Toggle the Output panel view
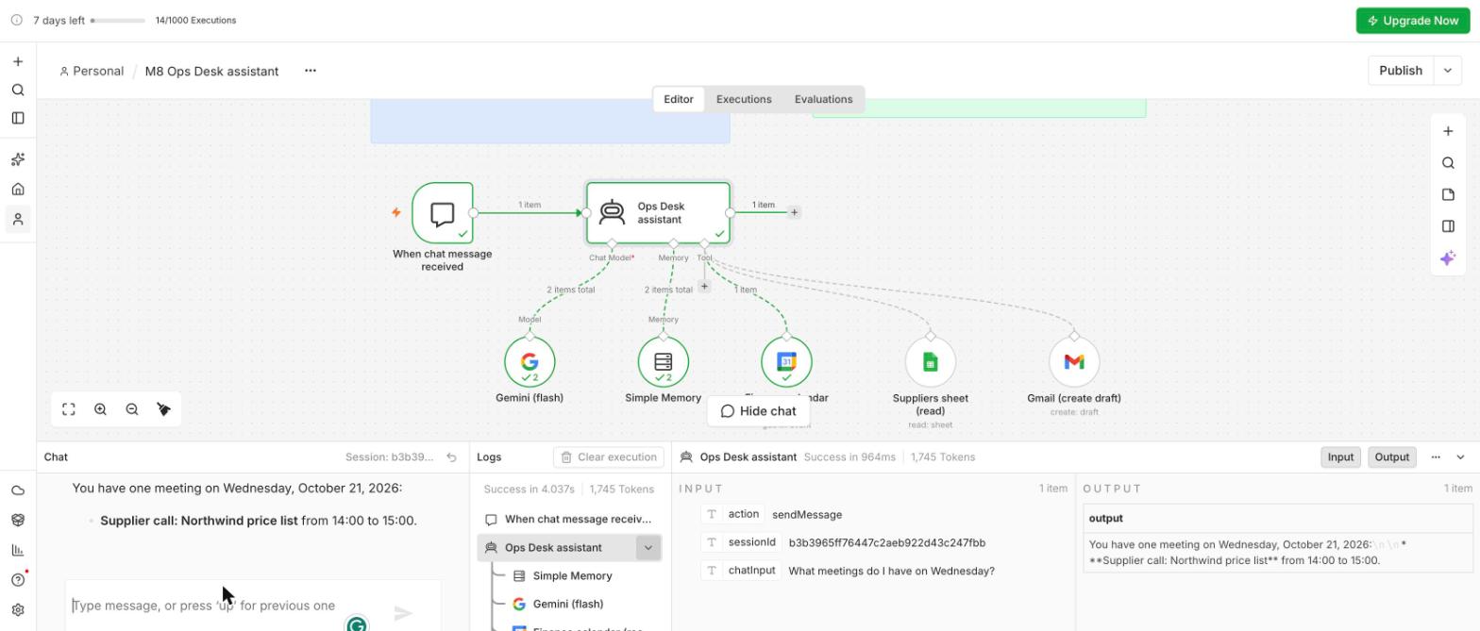Viewport: 1480px width, 631px height. 1391,457
